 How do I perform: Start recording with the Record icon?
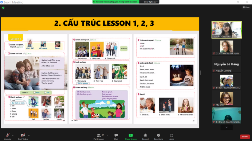145,135
